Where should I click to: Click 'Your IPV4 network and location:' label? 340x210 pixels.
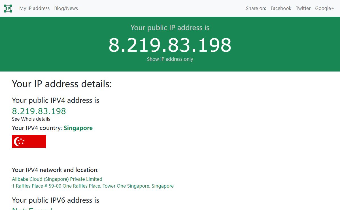pyautogui.click(x=55, y=170)
